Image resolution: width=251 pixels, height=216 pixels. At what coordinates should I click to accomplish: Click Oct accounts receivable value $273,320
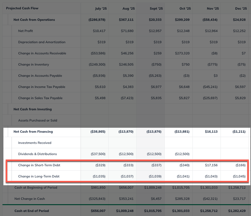182,53
